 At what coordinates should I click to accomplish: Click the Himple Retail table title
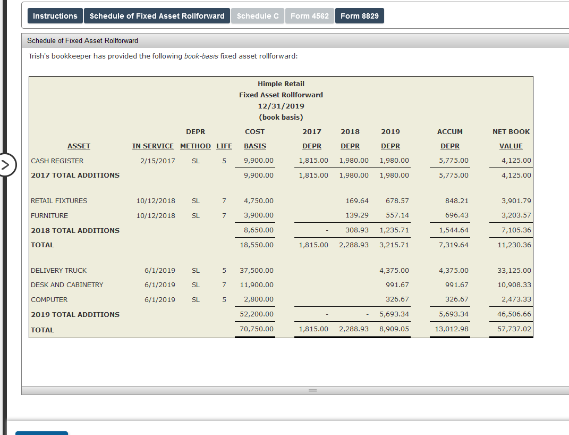(281, 84)
